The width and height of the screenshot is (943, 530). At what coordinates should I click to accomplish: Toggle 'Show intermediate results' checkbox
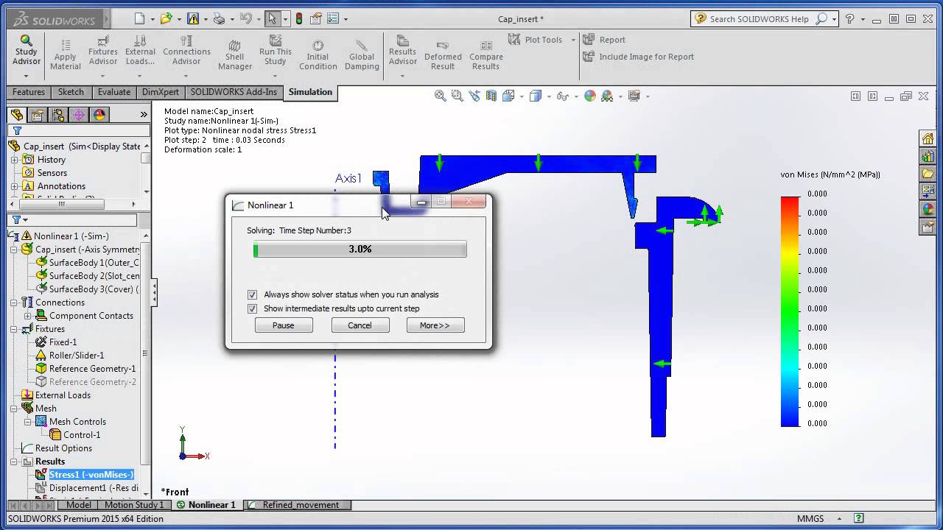click(252, 308)
